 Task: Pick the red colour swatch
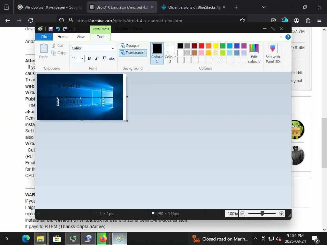(202, 46)
